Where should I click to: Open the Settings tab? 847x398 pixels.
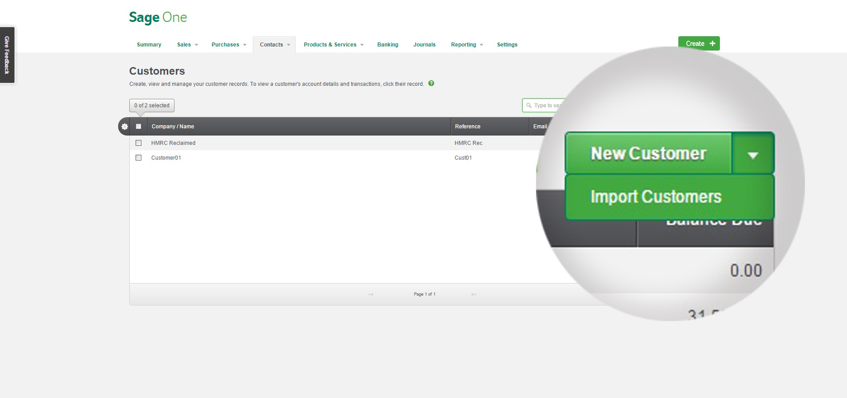click(507, 45)
